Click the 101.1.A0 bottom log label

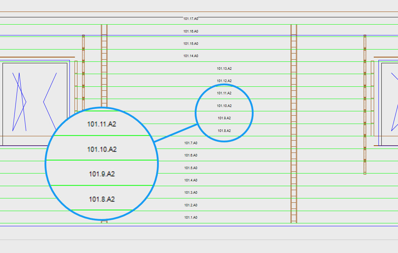[x=191, y=218]
